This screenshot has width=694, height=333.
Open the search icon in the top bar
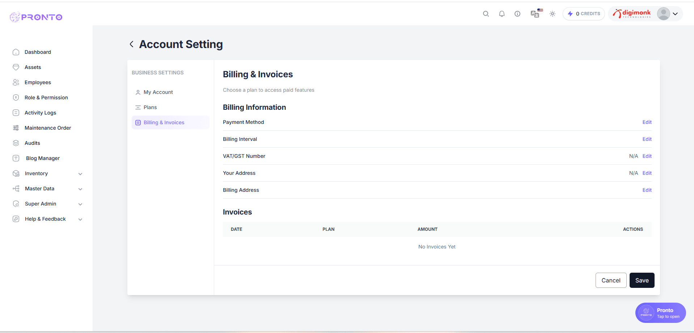coord(486,14)
